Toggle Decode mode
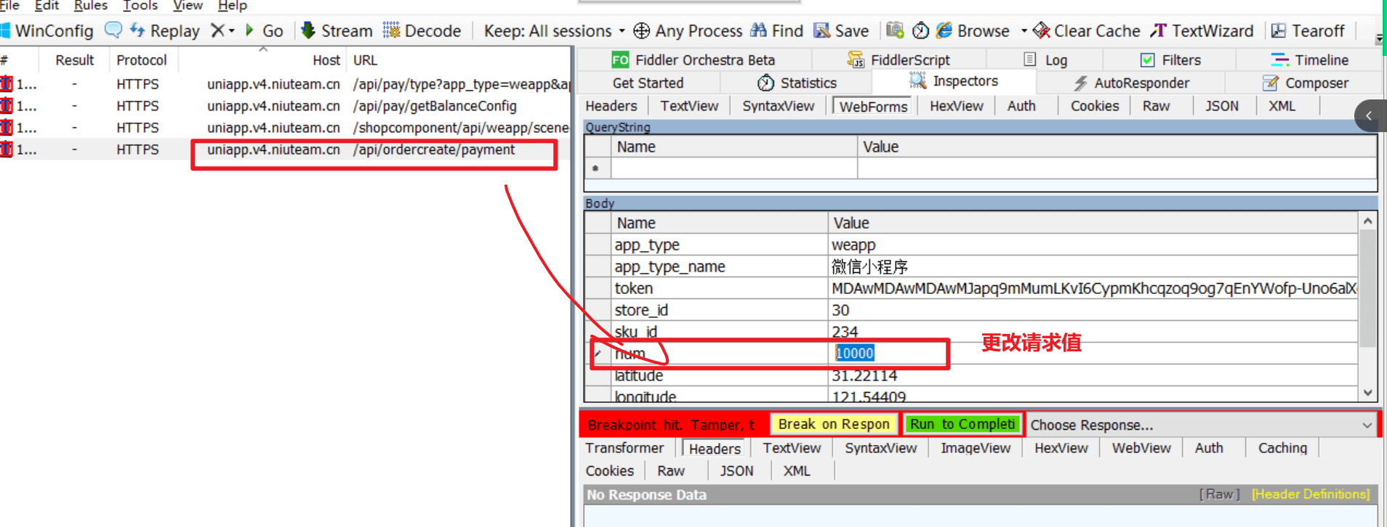Image resolution: width=1387 pixels, height=527 pixels. tap(422, 30)
